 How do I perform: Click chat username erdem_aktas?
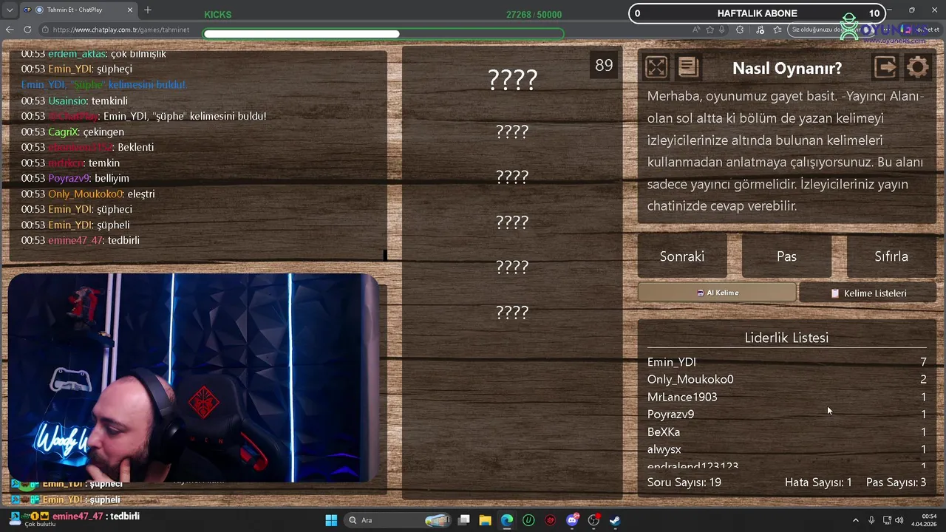click(77, 54)
